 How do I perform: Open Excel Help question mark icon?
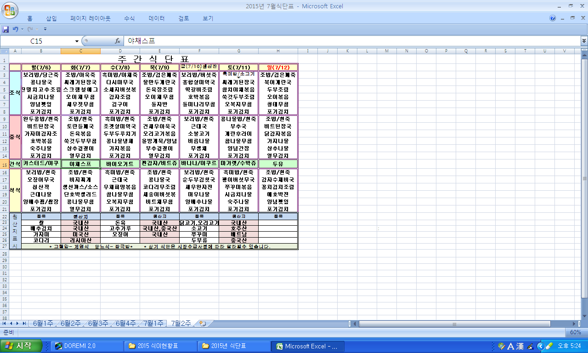553,18
